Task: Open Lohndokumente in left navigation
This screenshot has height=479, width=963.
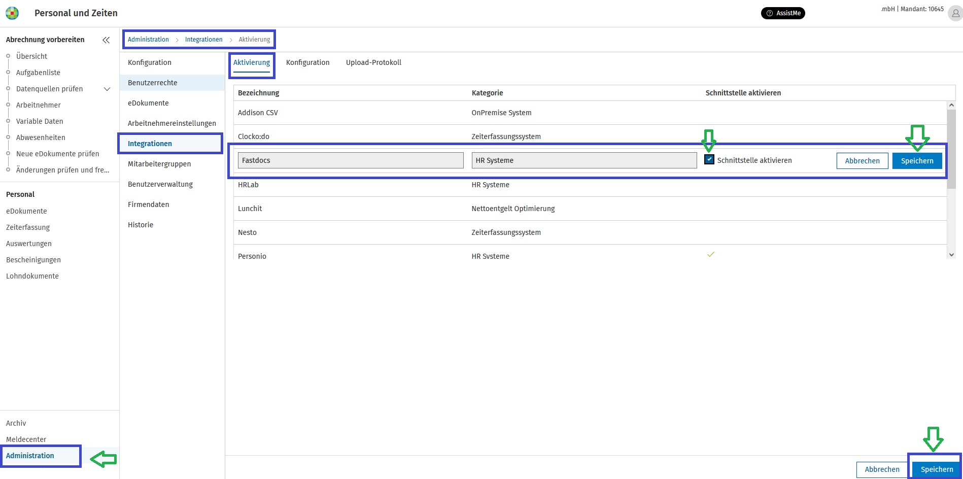Action: coord(32,276)
